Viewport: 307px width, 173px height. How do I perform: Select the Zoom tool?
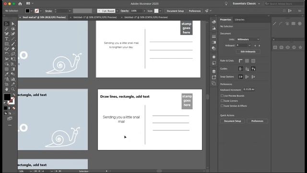tap(13, 89)
